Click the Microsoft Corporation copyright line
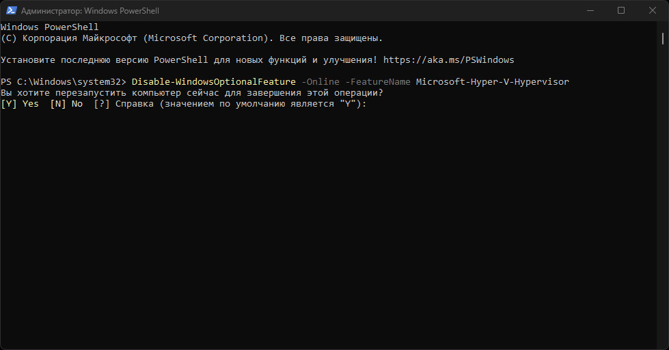The height and width of the screenshot is (350, 669). [191, 38]
